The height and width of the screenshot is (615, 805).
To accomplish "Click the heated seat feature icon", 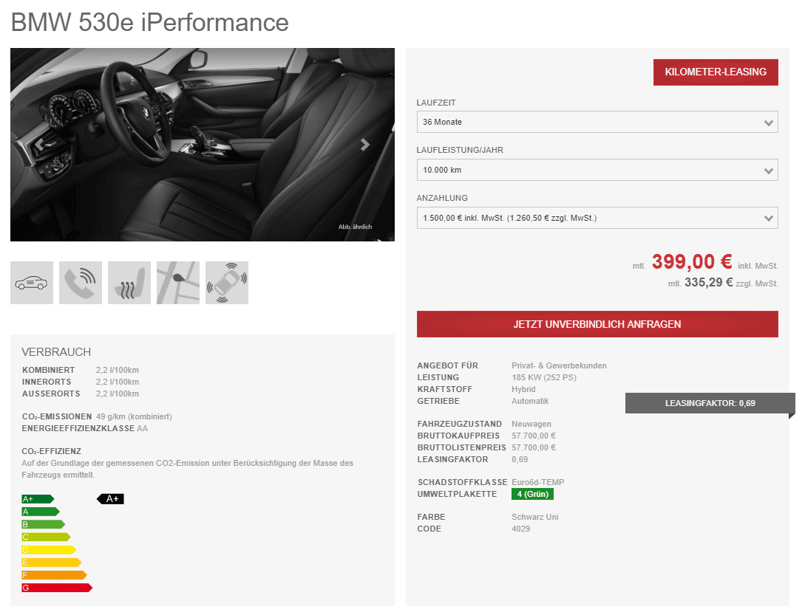I will click(x=129, y=283).
